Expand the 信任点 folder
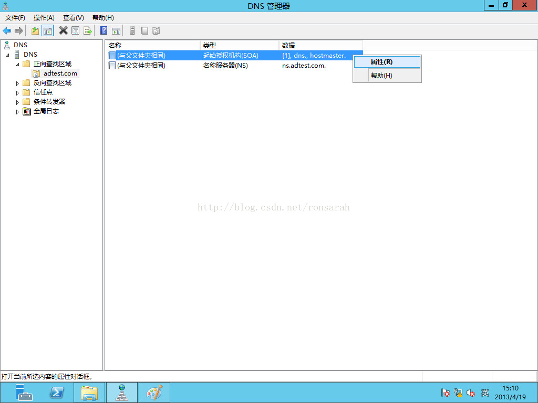This screenshot has width=538, height=403. 17,93
